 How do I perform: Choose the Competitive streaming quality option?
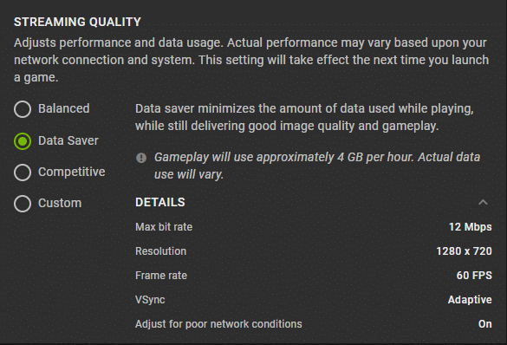coord(23,172)
